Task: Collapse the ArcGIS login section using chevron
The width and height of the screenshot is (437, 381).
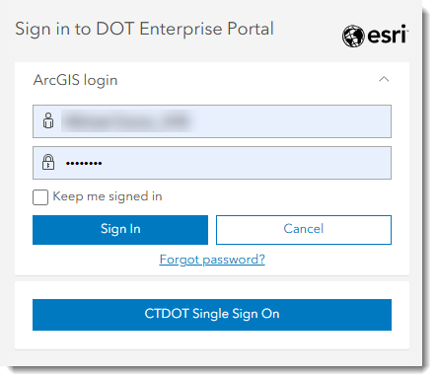Action: coord(384,79)
